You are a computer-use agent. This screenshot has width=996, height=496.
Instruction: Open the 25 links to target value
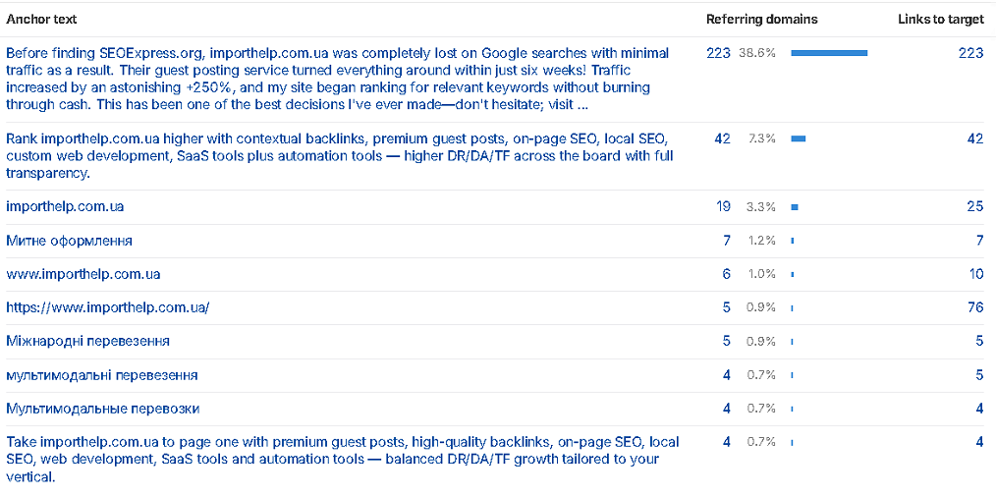[975, 207]
